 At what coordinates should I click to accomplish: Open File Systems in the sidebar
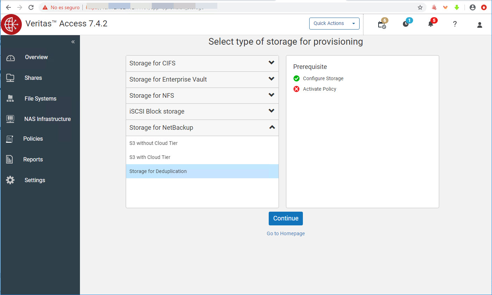coord(41,98)
